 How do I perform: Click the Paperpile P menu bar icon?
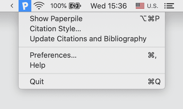25,6
